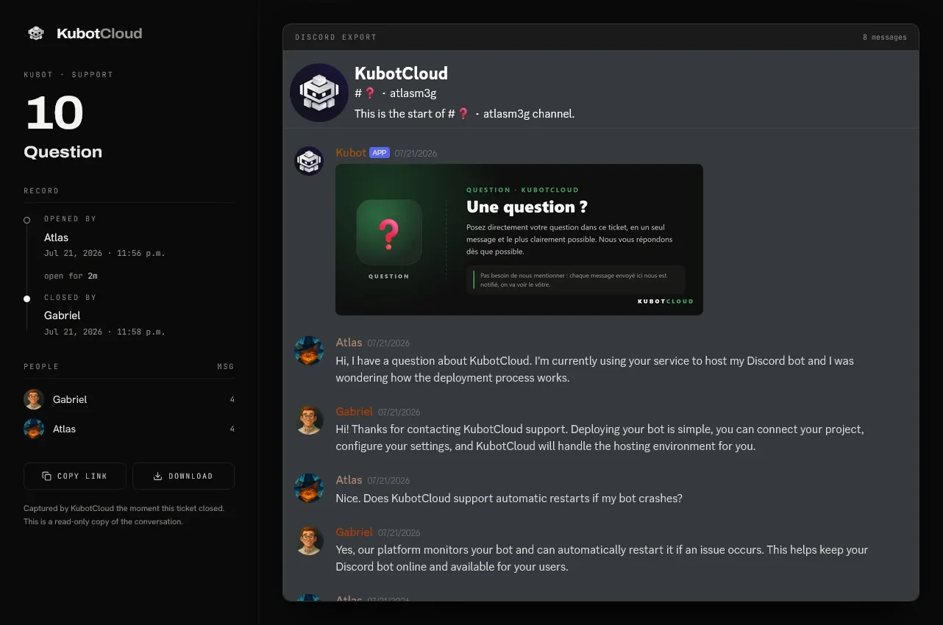Click the download arrow icon
The width and height of the screenshot is (943, 625).
tap(157, 476)
